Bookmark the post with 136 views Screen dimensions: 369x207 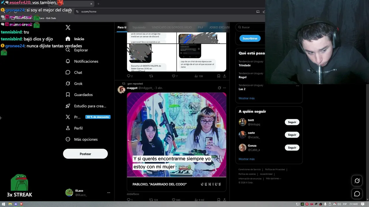pyautogui.click(x=219, y=76)
